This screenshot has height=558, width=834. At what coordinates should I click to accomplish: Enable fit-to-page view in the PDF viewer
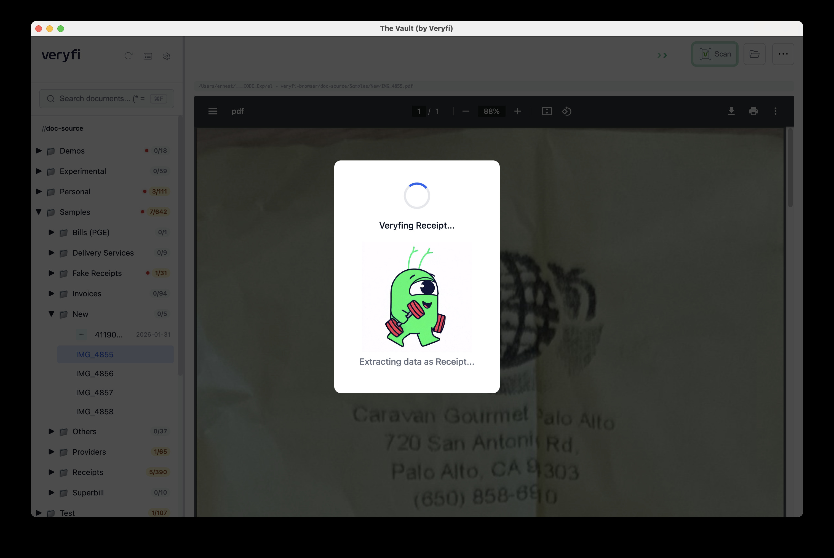coord(547,111)
